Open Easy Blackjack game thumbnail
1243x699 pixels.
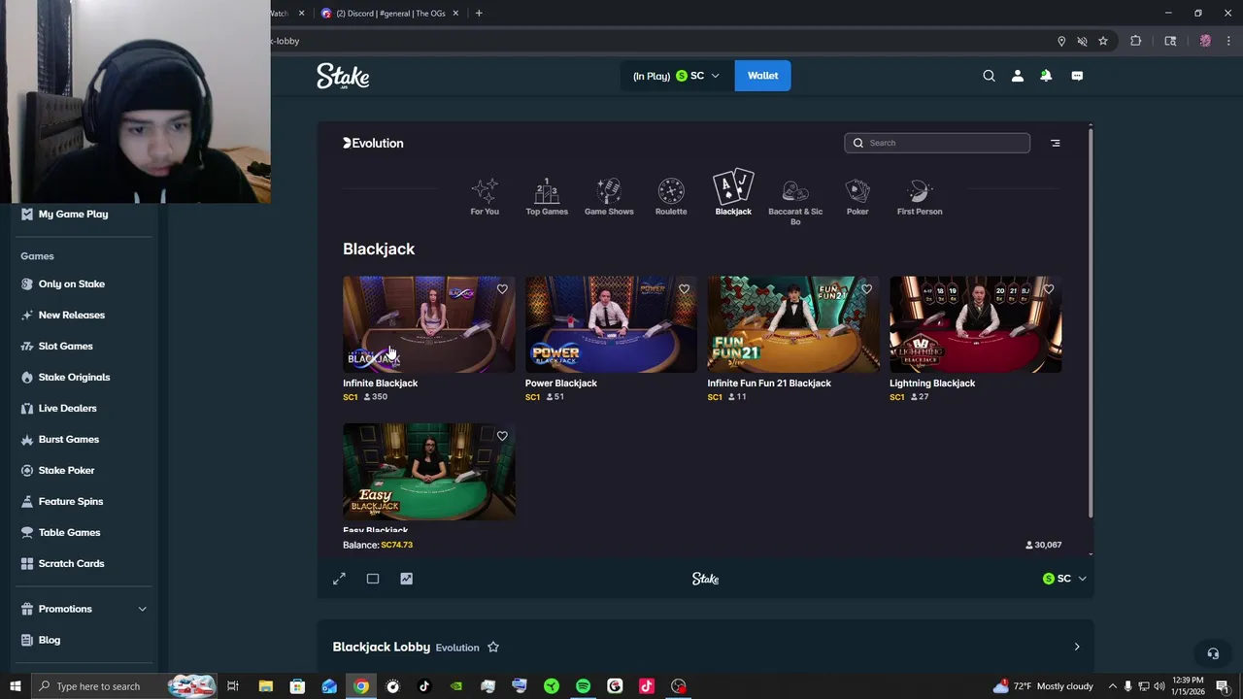428,472
